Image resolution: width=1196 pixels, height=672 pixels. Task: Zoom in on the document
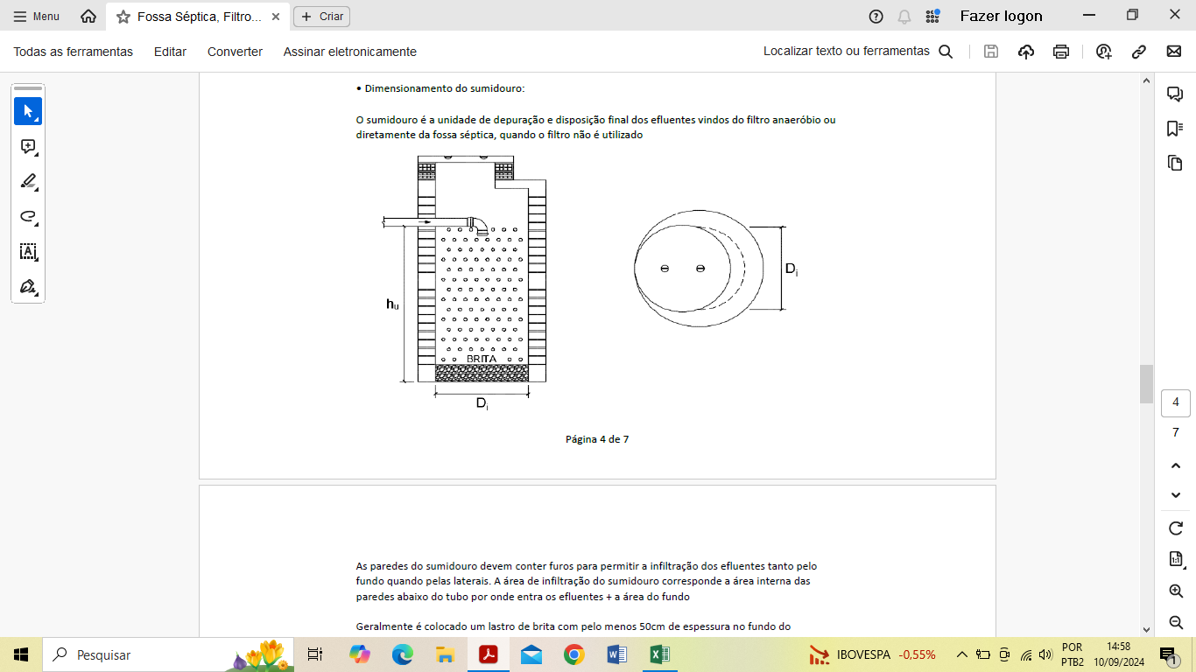tap(1176, 591)
